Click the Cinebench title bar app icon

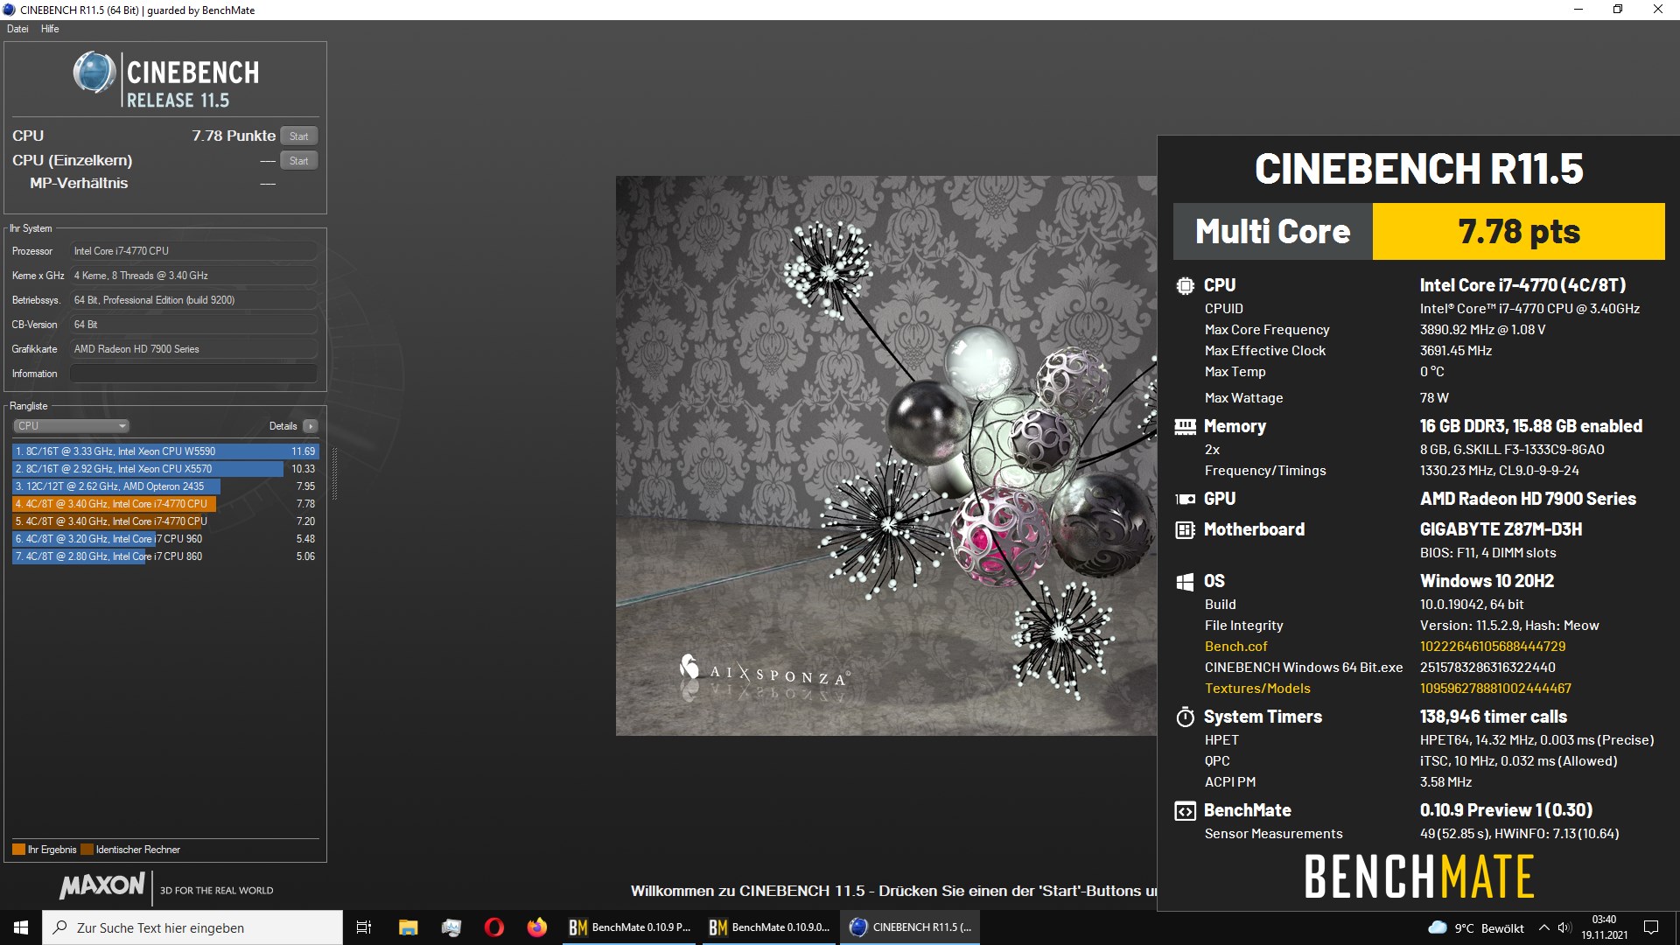[x=10, y=10]
